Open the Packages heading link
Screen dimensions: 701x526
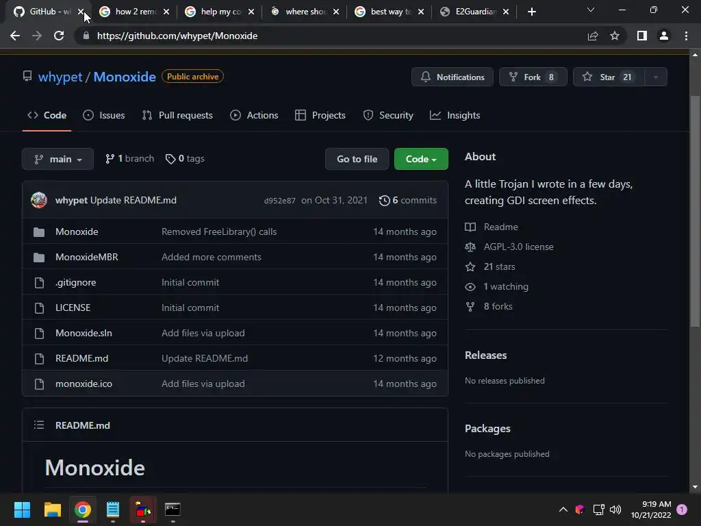coord(487,429)
